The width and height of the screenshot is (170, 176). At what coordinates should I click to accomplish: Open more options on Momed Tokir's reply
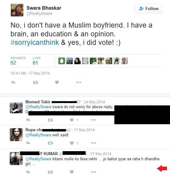pyautogui.click(x=93, y=120)
